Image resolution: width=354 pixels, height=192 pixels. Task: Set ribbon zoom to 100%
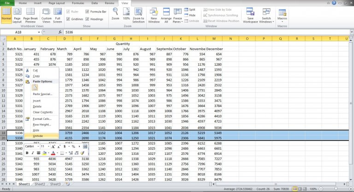(x=126, y=14)
